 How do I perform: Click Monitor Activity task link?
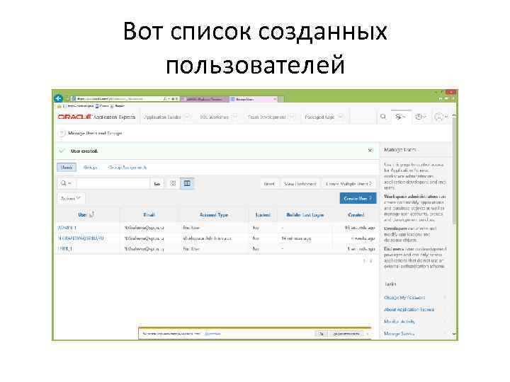(x=399, y=322)
